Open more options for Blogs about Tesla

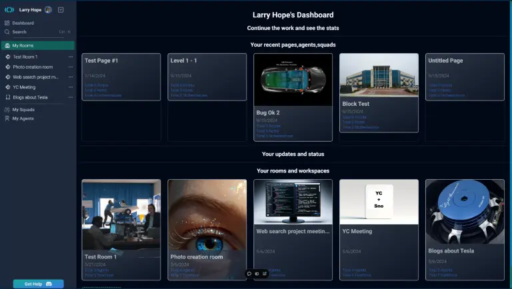71,97
